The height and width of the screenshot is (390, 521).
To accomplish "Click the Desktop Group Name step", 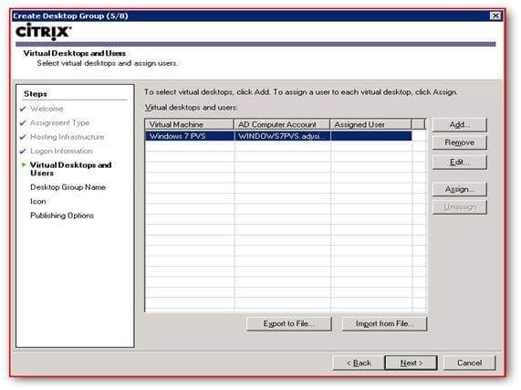I will 68,187.
